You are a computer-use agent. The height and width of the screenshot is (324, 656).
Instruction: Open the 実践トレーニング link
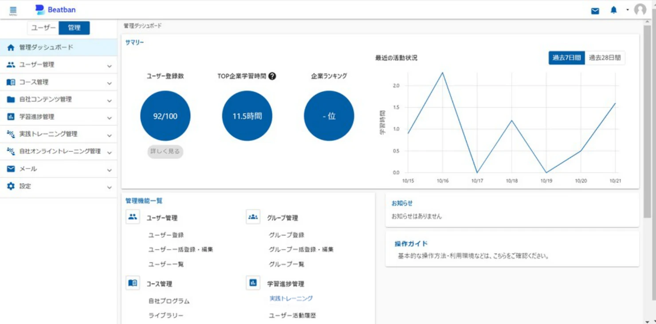[x=291, y=298]
